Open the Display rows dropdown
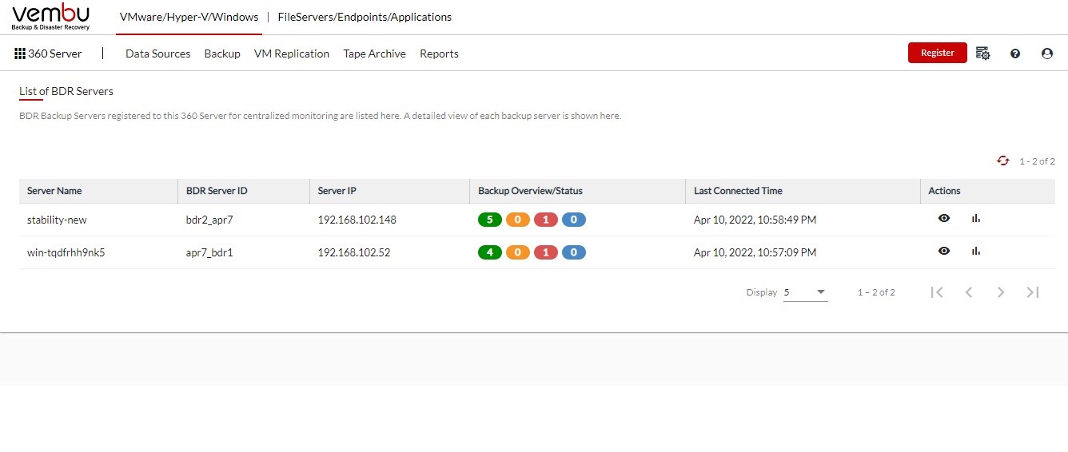This screenshot has width=1068, height=452. click(x=805, y=292)
